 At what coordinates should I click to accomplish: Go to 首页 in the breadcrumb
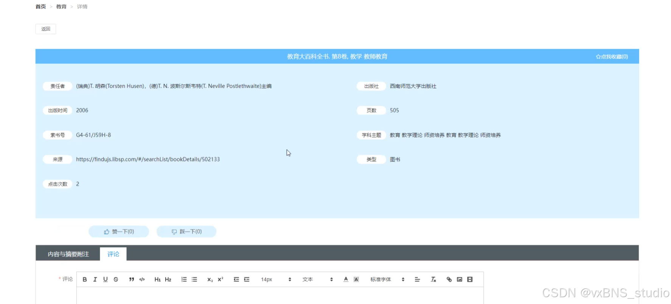[40, 7]
